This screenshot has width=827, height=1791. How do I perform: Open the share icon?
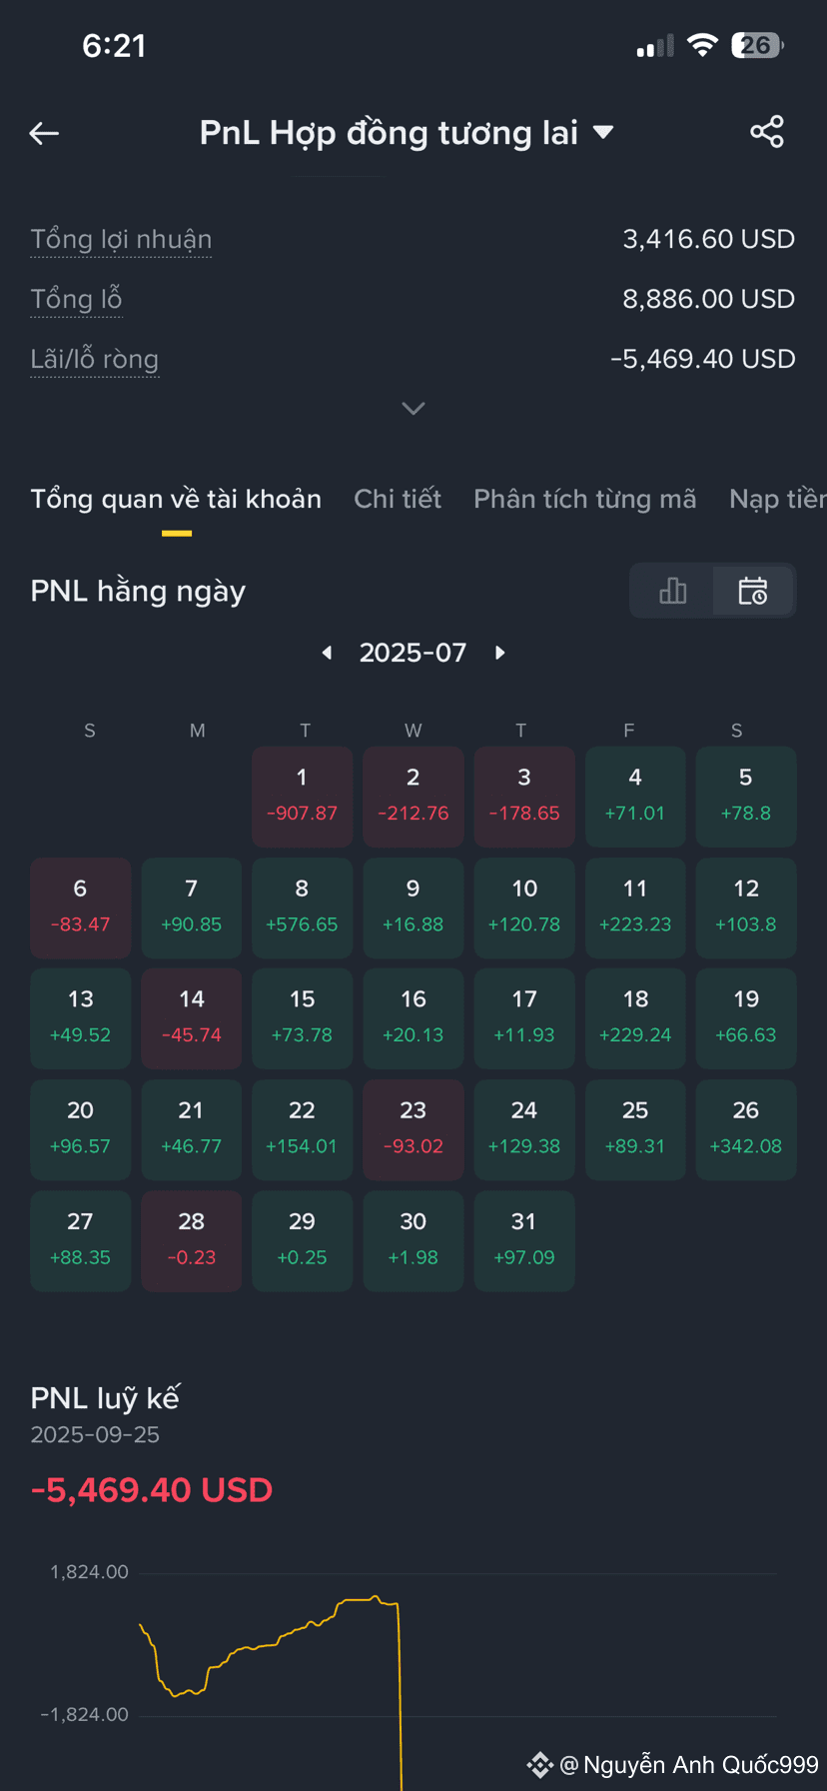767,132
